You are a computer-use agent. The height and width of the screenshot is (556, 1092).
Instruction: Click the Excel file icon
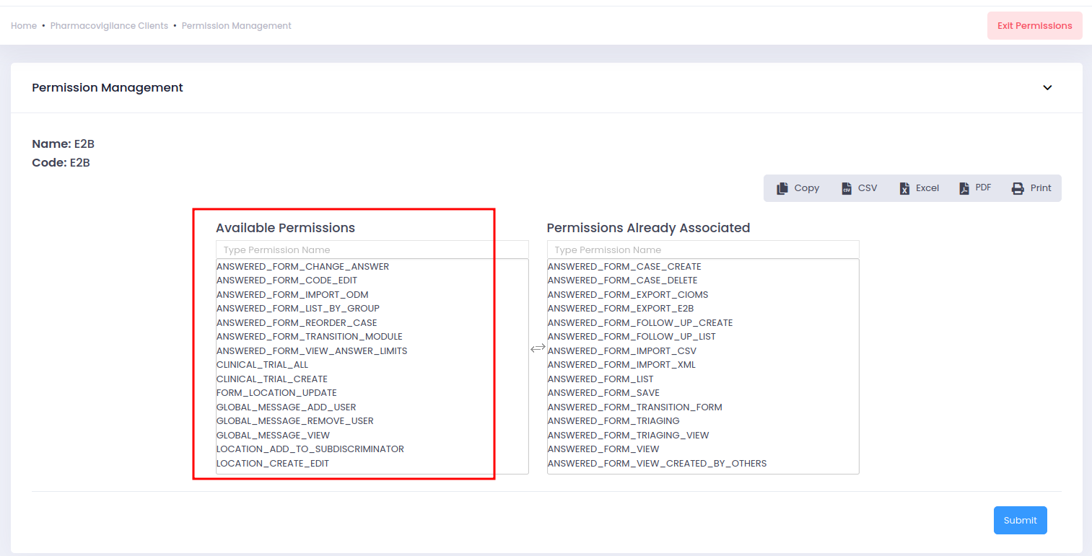[x=904, y=188]
